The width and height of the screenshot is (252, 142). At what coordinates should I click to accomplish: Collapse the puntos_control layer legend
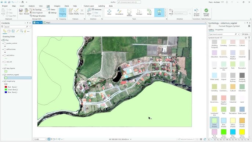click(x=3, y=43)
